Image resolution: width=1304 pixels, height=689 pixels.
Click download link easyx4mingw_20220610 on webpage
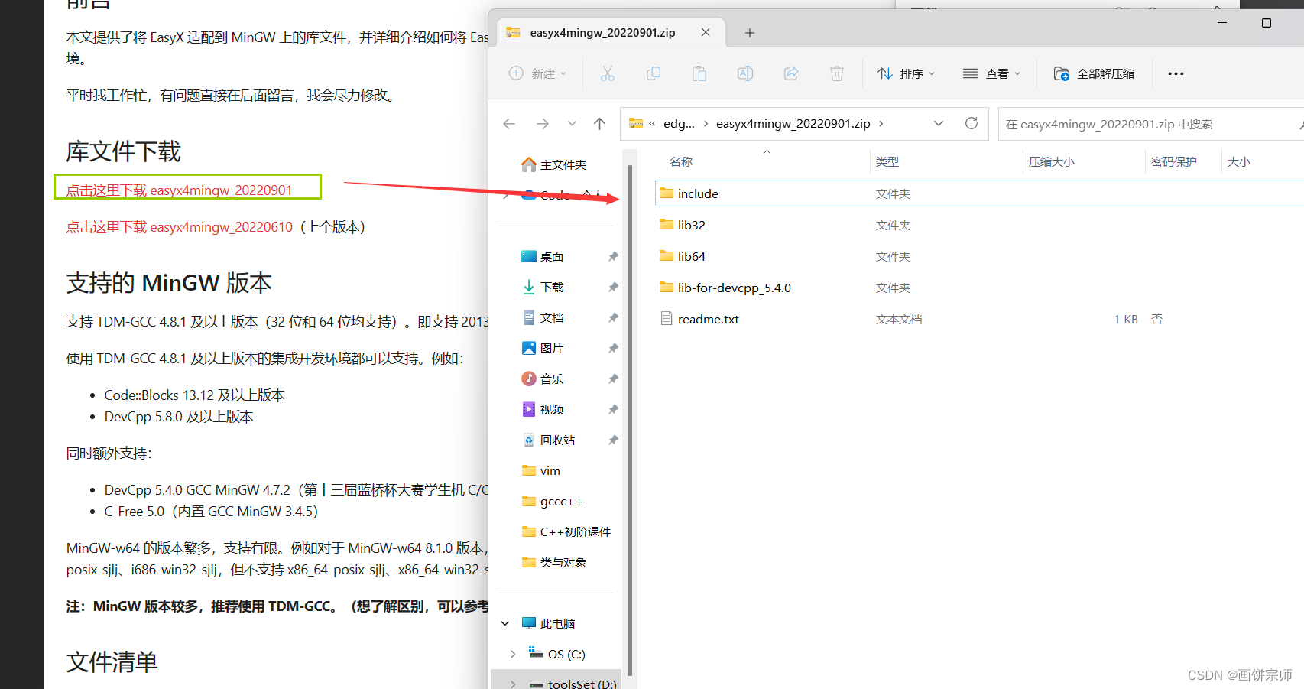[x=179, y=226]
